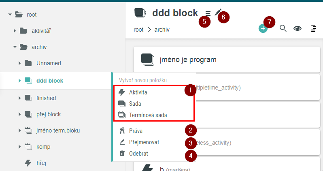
Task: Expand the aktivitář folder
Action: [x=15, y=31]
